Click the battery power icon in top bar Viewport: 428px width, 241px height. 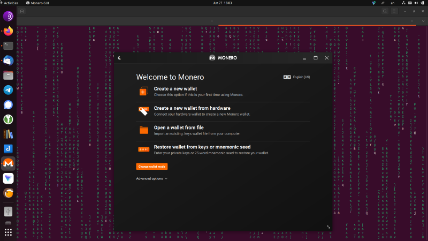click(x=422, y=3)
